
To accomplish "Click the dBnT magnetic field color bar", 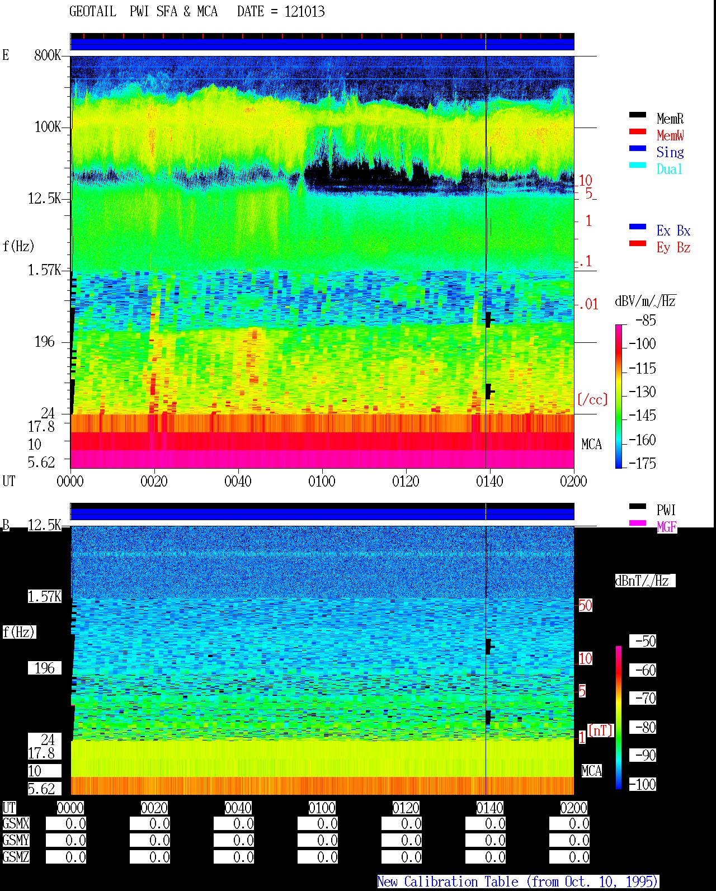I will click(x=619, y=718).
